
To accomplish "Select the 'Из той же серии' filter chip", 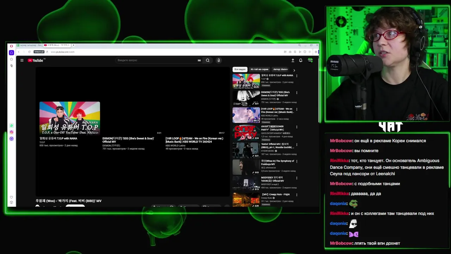I will [x=259, y=69].
